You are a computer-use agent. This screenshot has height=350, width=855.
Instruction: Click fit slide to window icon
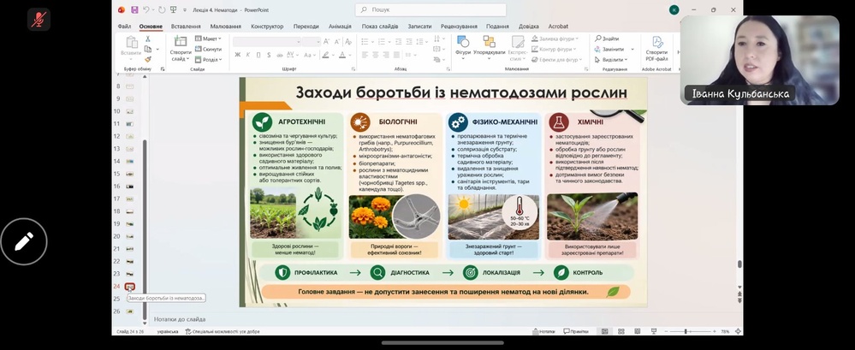click(x=739, y=331)
